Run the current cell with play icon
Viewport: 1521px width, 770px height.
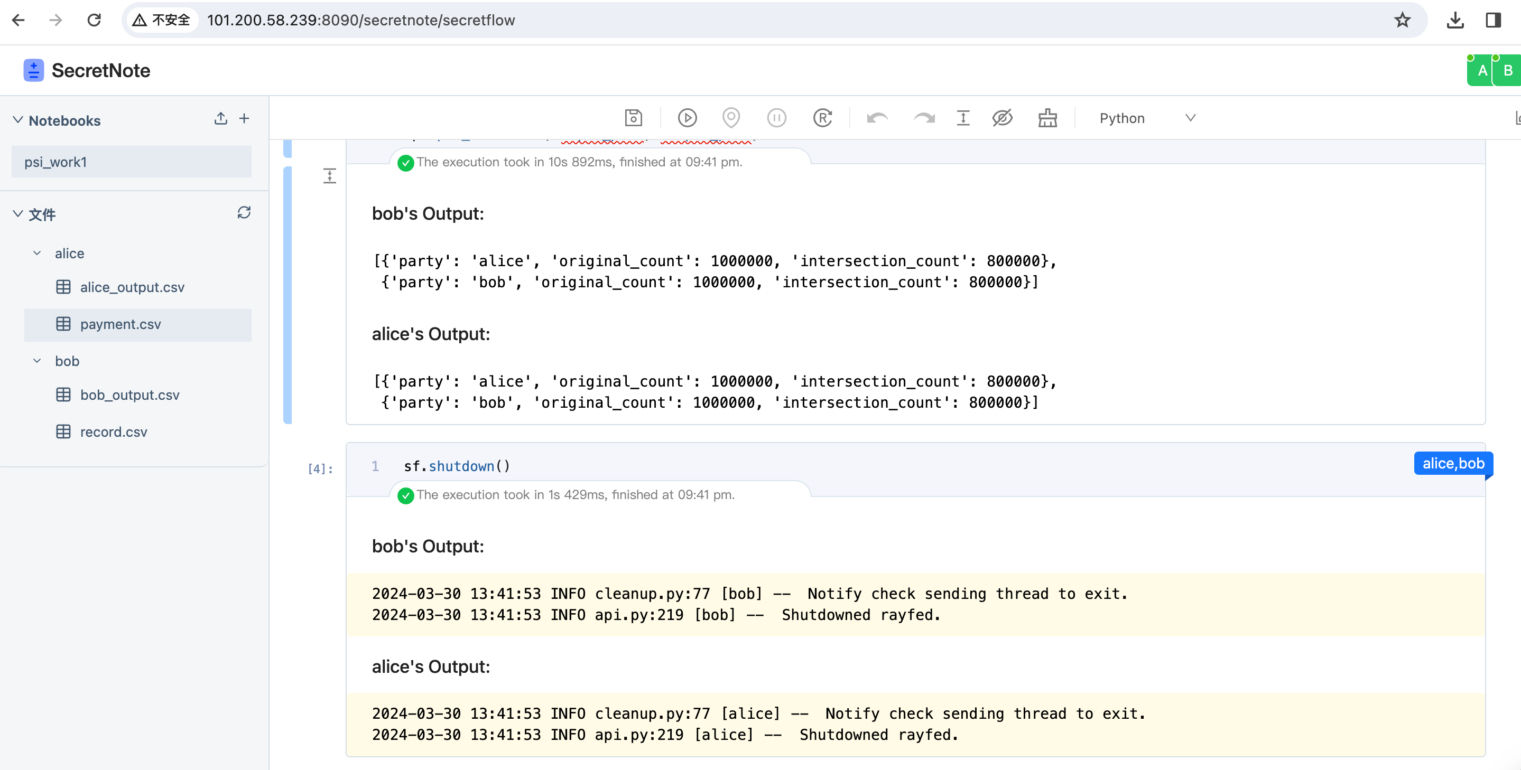(687, 118)
